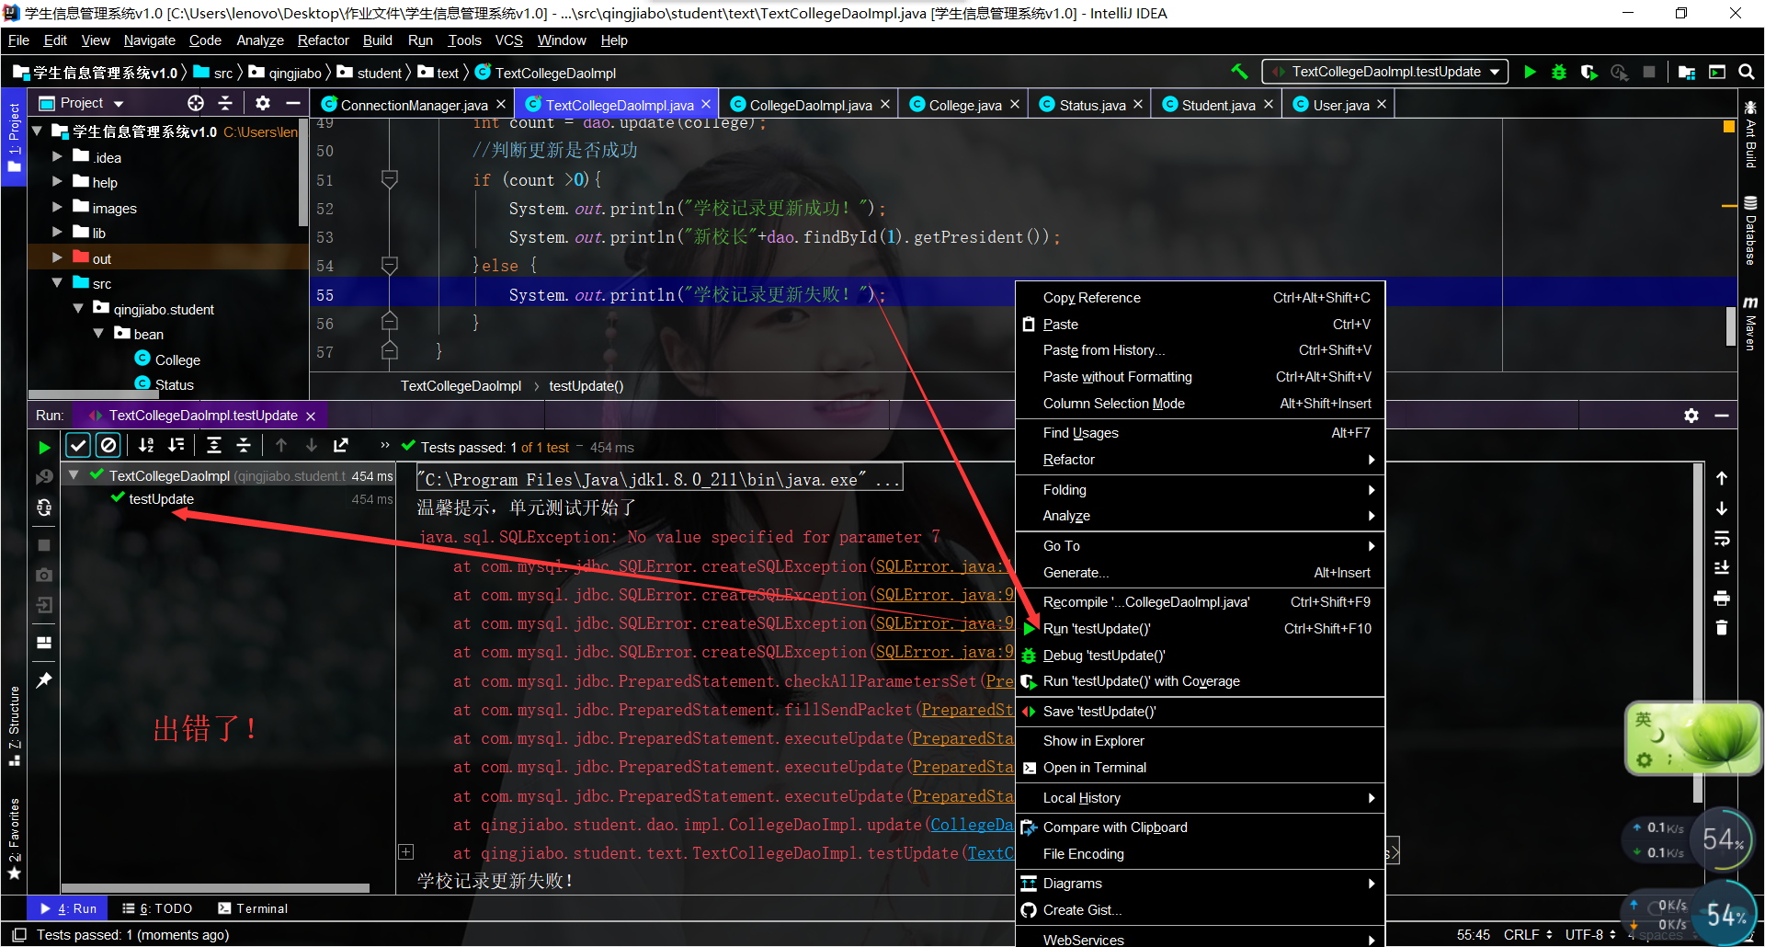
Task: Open the SQLError.java link in the first stack trace line
Action: pyautogui.click(x=943, y=566)
